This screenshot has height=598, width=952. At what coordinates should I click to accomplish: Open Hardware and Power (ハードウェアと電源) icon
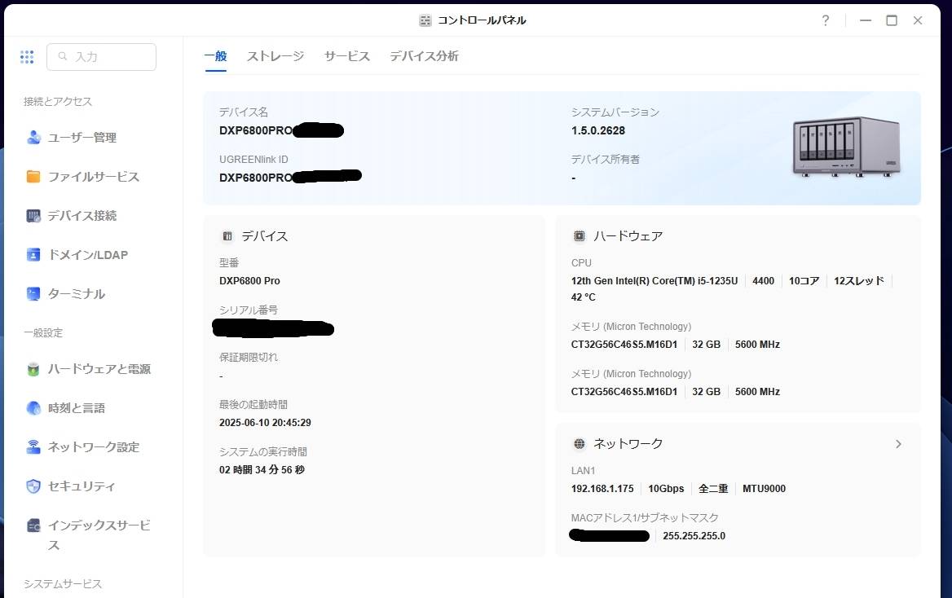coord(33,369)
